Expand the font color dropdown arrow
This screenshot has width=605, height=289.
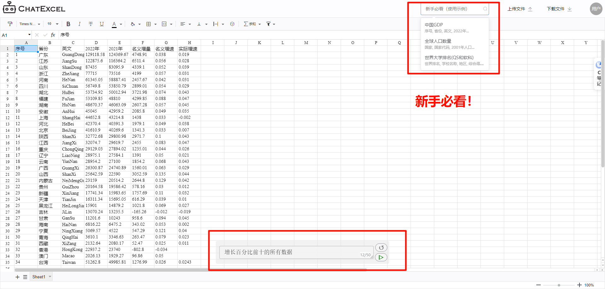(121, 24)
